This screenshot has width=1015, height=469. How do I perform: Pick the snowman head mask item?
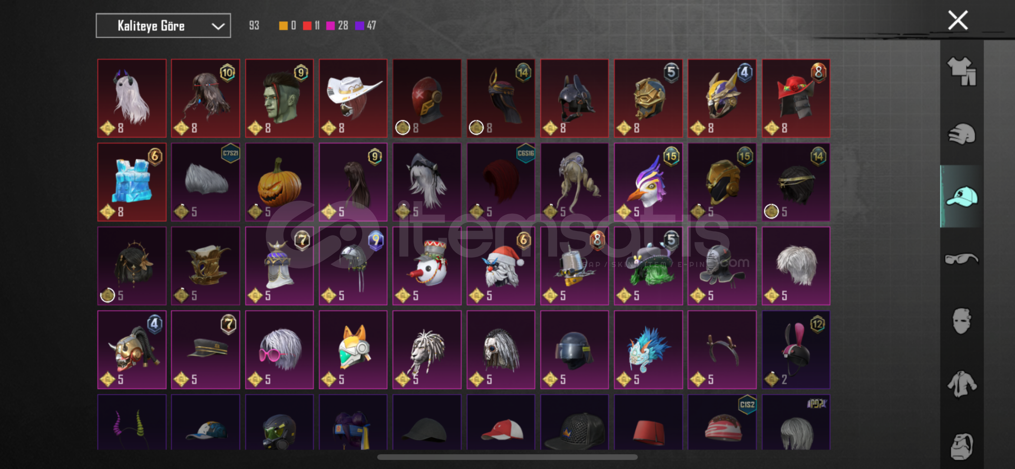[x=427, y=266]
